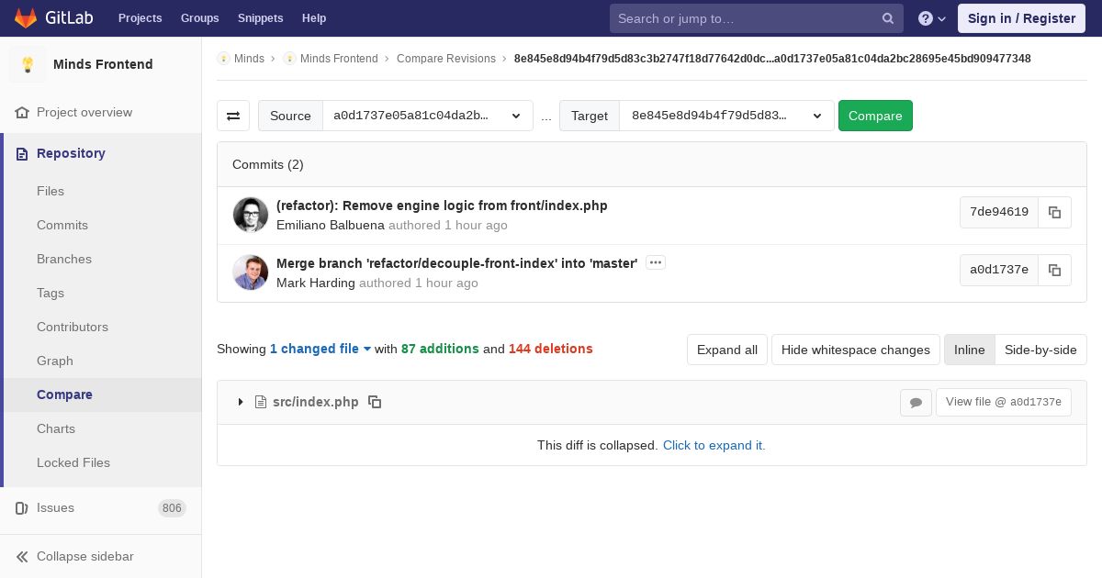Open the Snippets page

click(x=260, y=18)
